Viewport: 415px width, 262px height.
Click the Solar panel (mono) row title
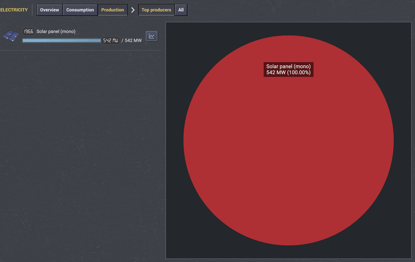click(56, 31)
